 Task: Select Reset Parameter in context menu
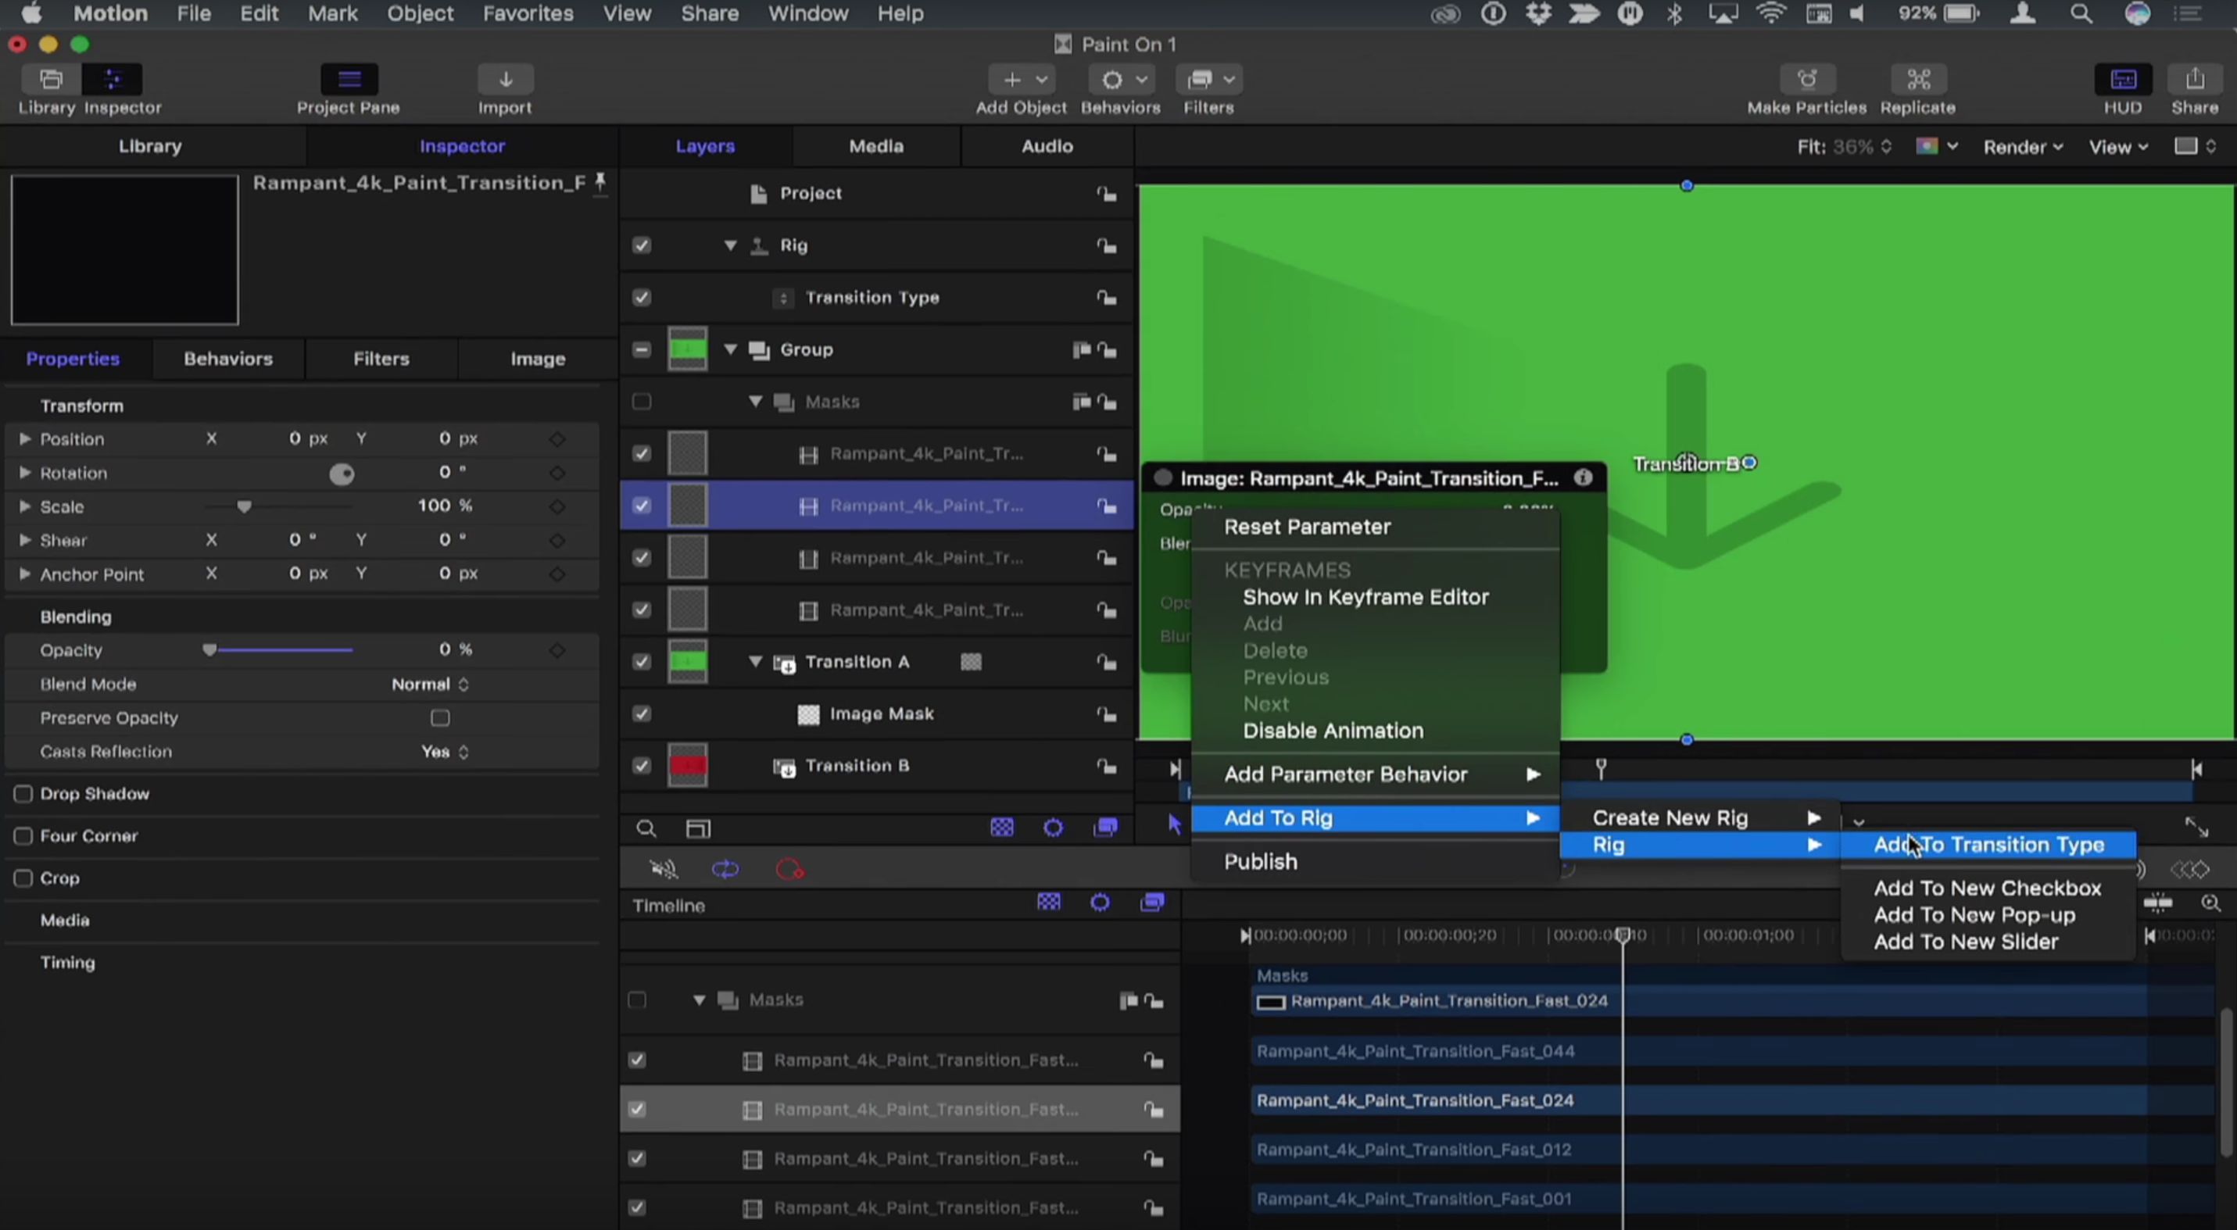pyautogui.click(x=1307, y=527)
